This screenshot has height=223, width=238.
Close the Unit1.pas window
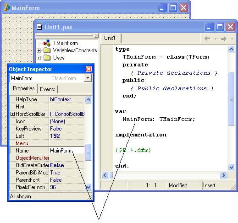[x=230, y=27]
